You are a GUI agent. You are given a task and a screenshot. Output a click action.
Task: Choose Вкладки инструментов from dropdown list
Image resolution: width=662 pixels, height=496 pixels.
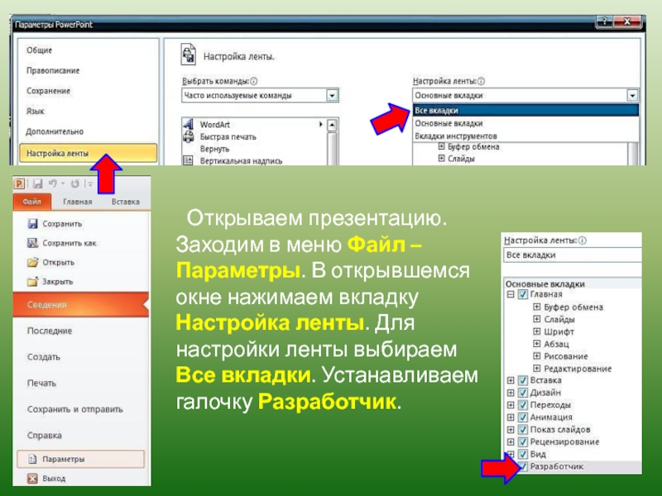[x=525, y=136]
